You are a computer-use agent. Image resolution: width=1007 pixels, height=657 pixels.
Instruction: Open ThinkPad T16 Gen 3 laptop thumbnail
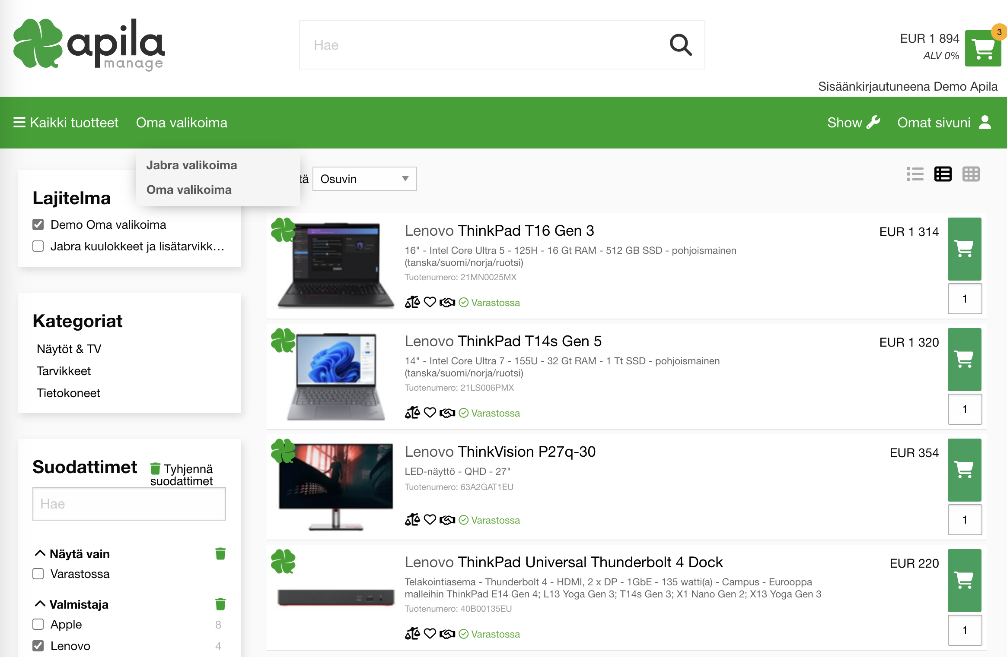point(336,265)
